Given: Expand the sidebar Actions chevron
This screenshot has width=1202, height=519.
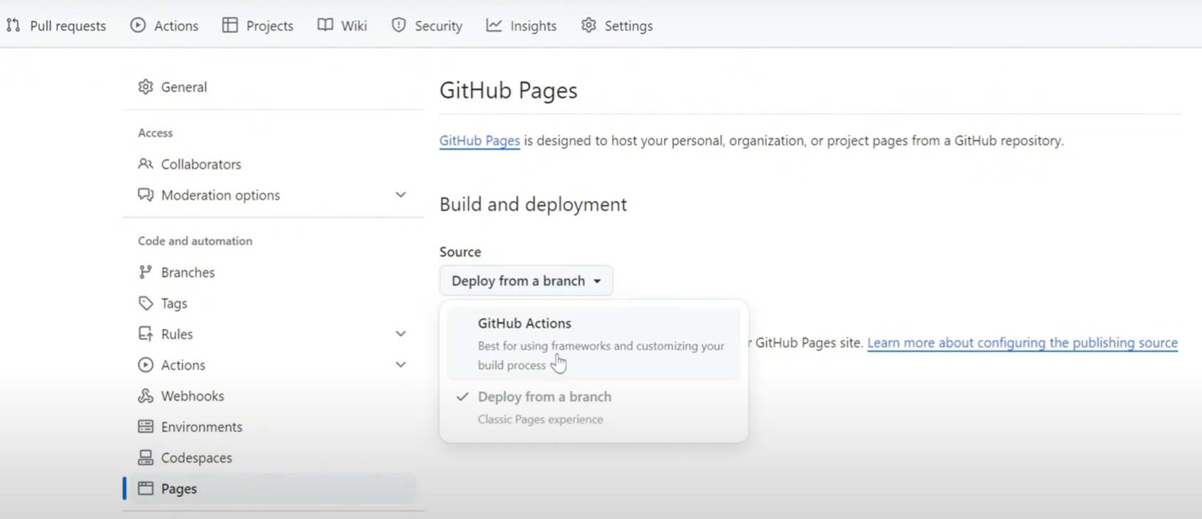Looking at the screenshot, I should pyautogui.click(x=400, y=365).
